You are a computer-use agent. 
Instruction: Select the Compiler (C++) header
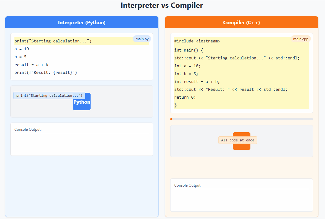click(241, 22)
